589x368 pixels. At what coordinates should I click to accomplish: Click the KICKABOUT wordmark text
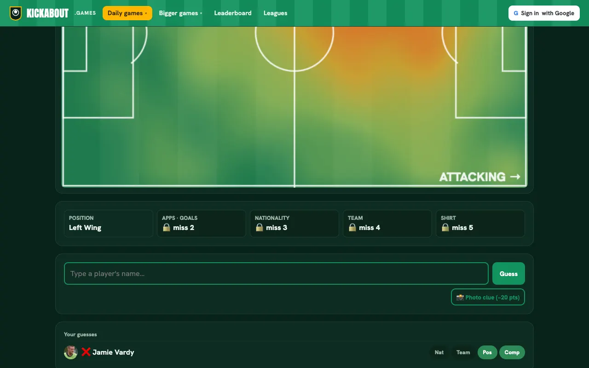tap(47, 13)
